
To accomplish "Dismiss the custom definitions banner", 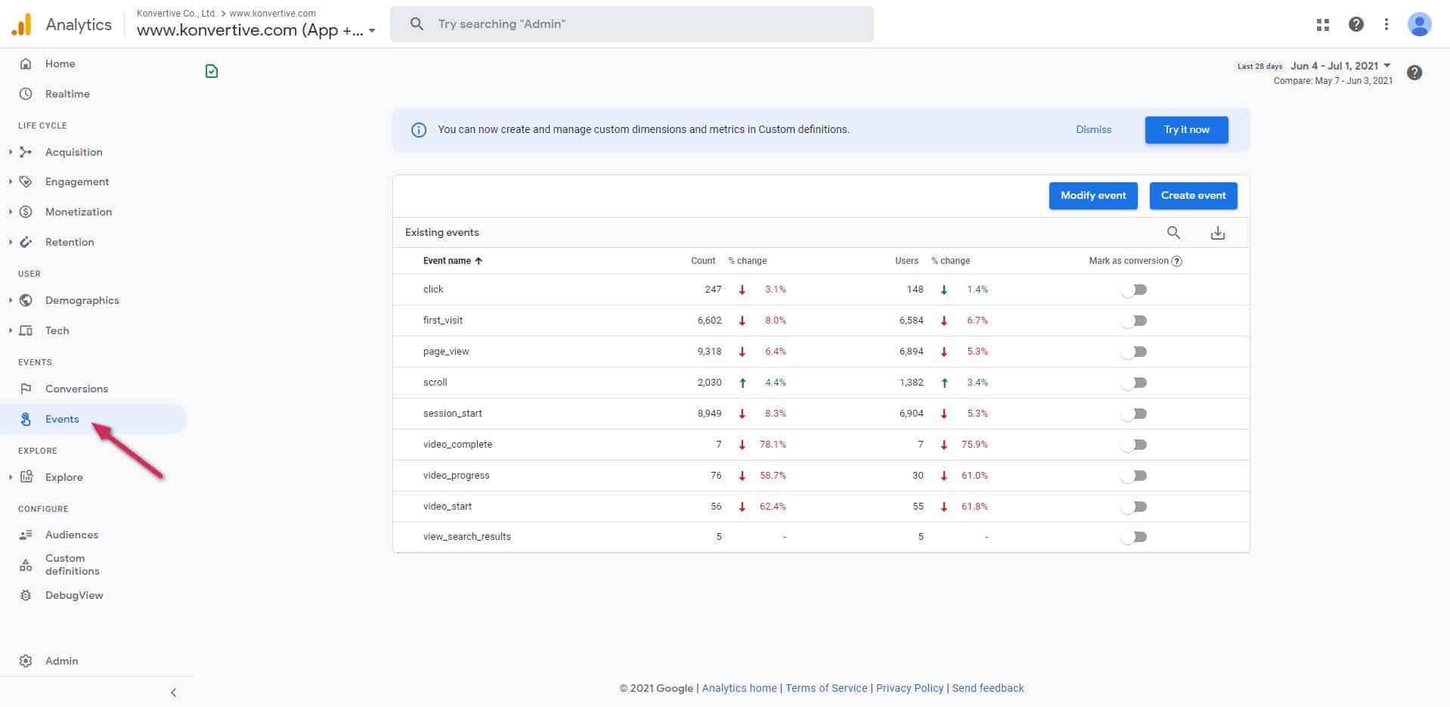I will (1093, 130).
